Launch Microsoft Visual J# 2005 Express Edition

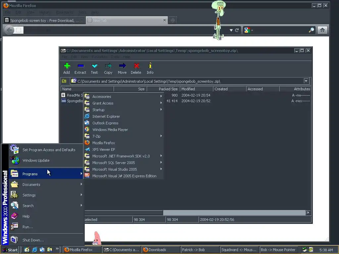123,176
